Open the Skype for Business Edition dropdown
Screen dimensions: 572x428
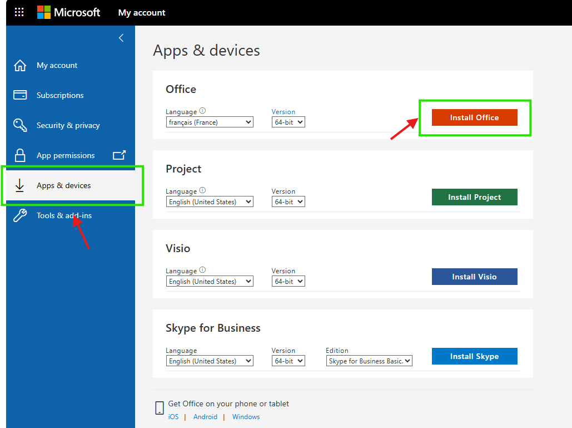point(369,361)
